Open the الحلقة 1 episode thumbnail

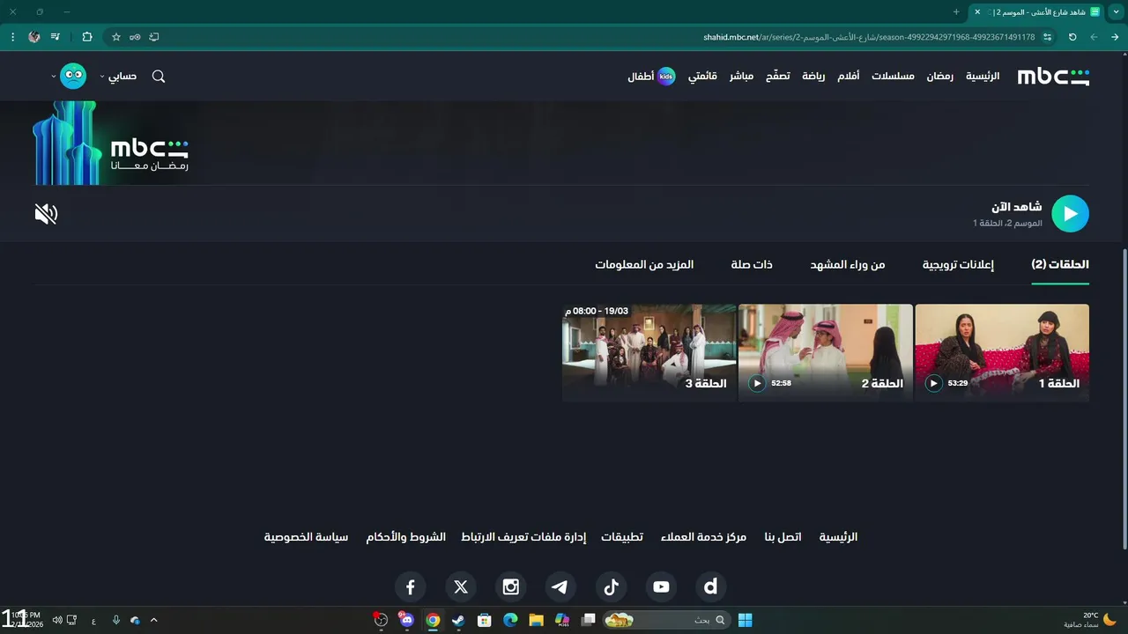(x=1002, y=353)
